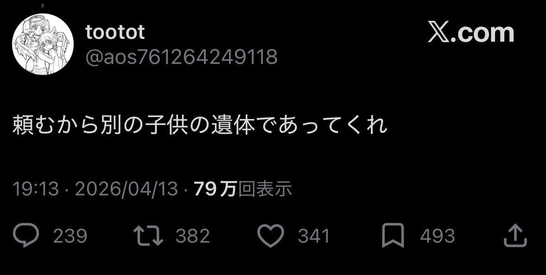Click the small dot above the avatar
The width and height of the screenshot is (546, 275).
(x=43, y=6)
